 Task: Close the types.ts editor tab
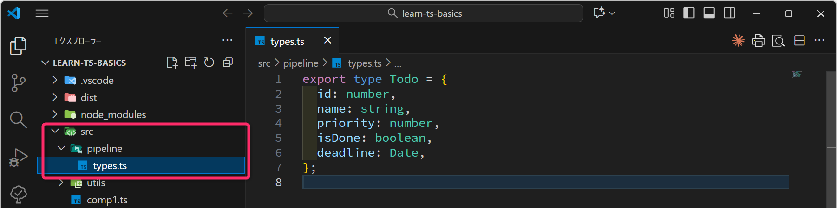click(327, 40)
